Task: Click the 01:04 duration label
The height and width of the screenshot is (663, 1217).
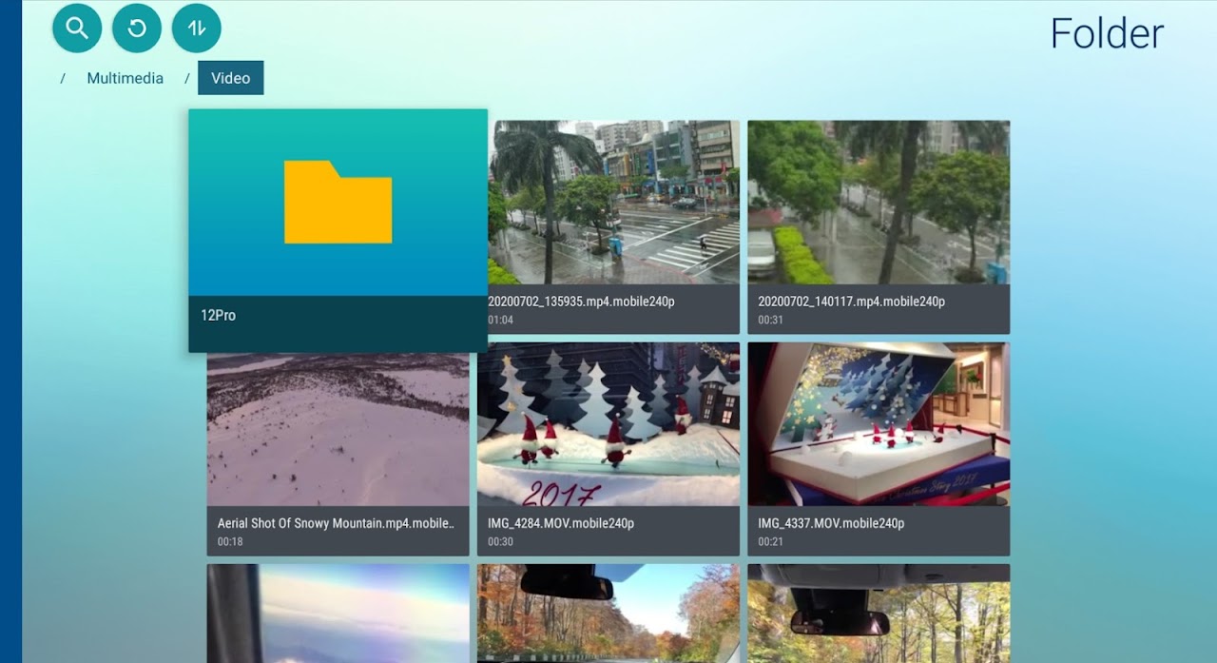Action: pyautogui.click(x=500, y=321)
